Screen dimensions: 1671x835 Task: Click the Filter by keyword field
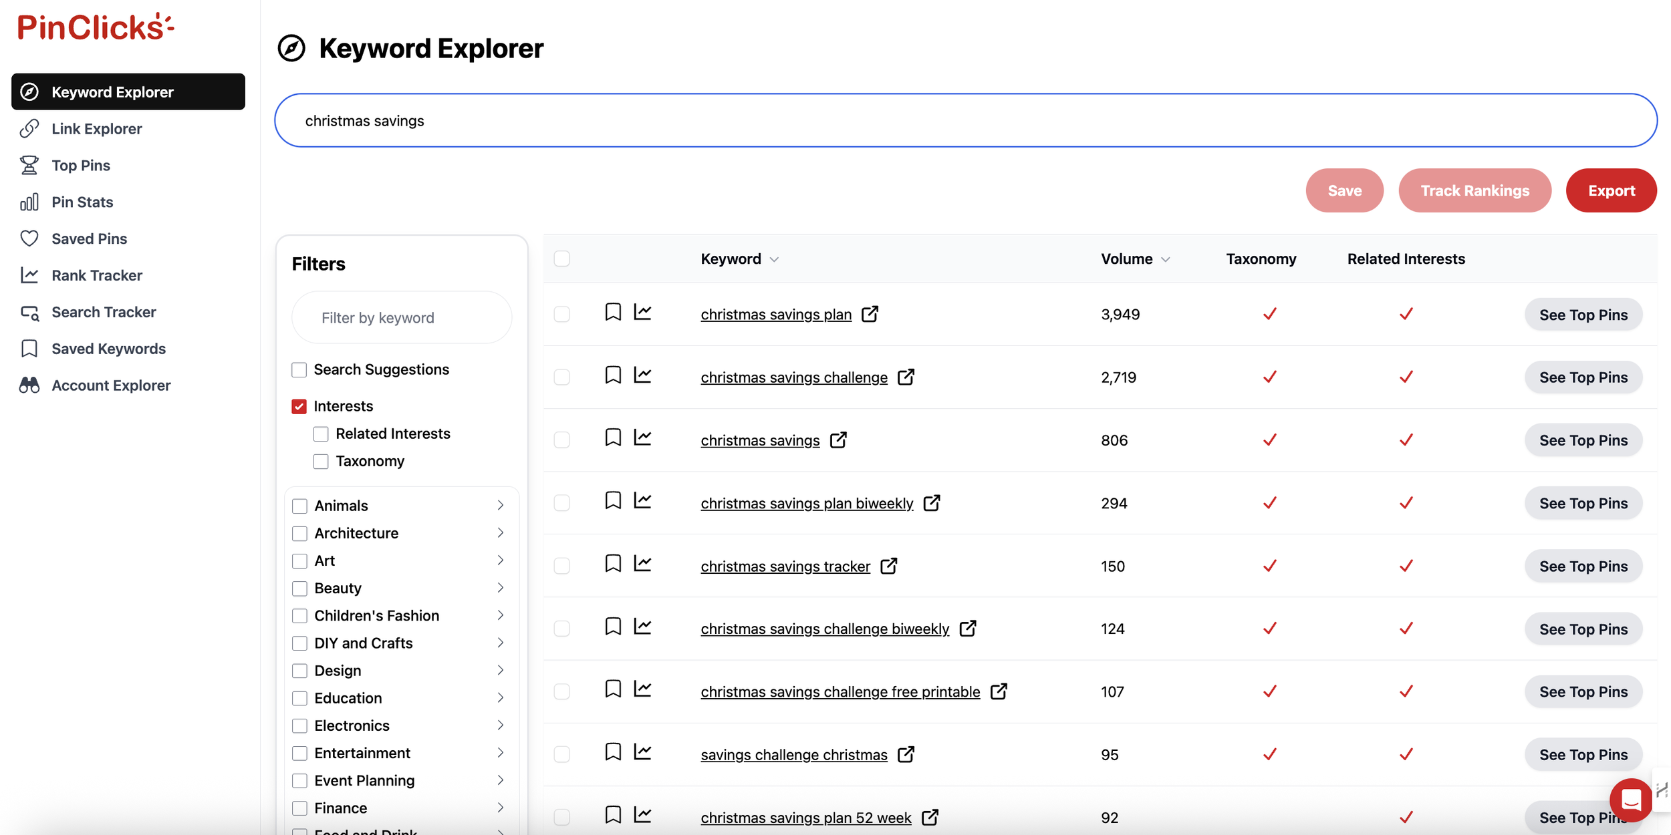click(x=402, y=318)
